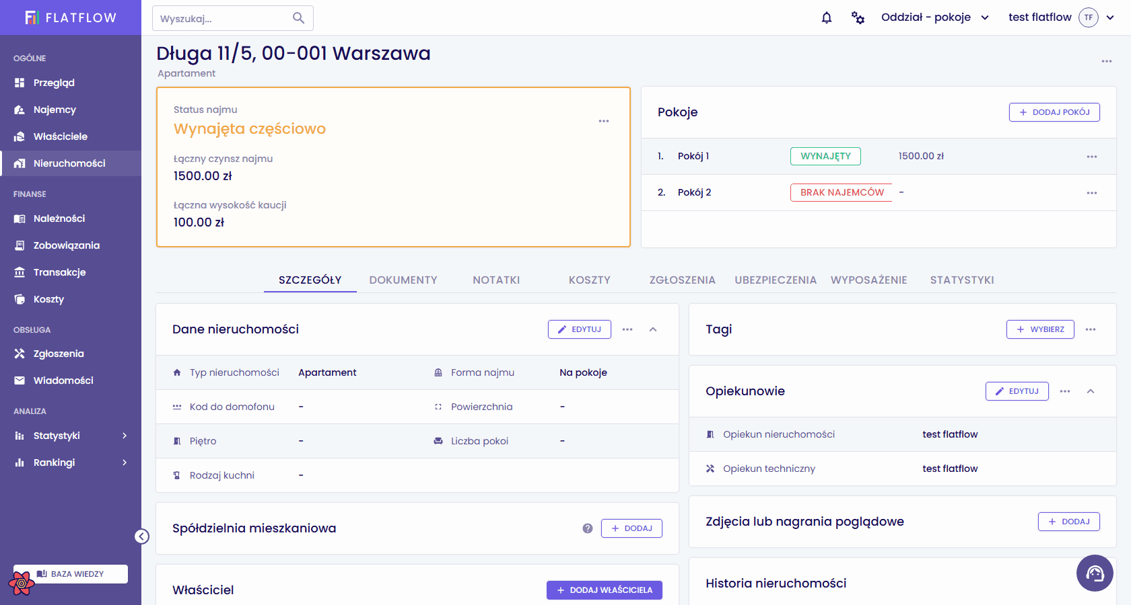Focus the Wyszukaj search field
The image size is (1131, 605).
233,18
